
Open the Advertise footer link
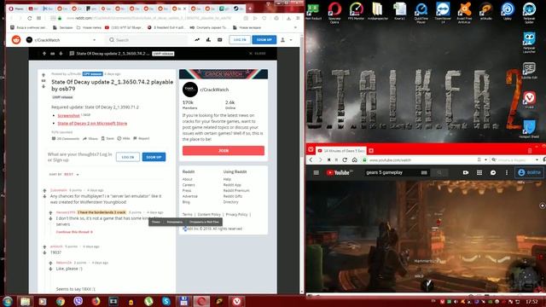pos(189,196)
